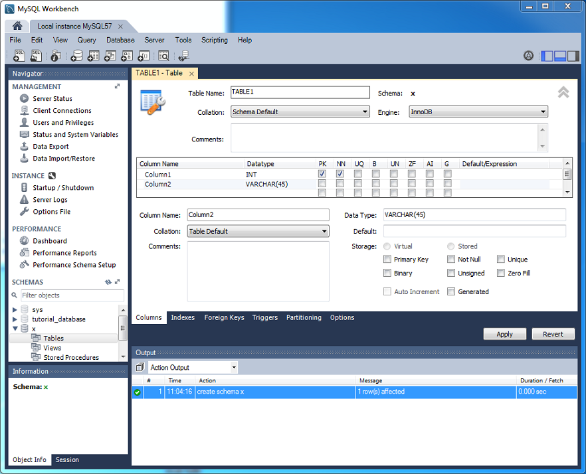This screenshot has height=474, width=586.
Task: Toggle the bottom output panel icon
Action: (560, 56)
